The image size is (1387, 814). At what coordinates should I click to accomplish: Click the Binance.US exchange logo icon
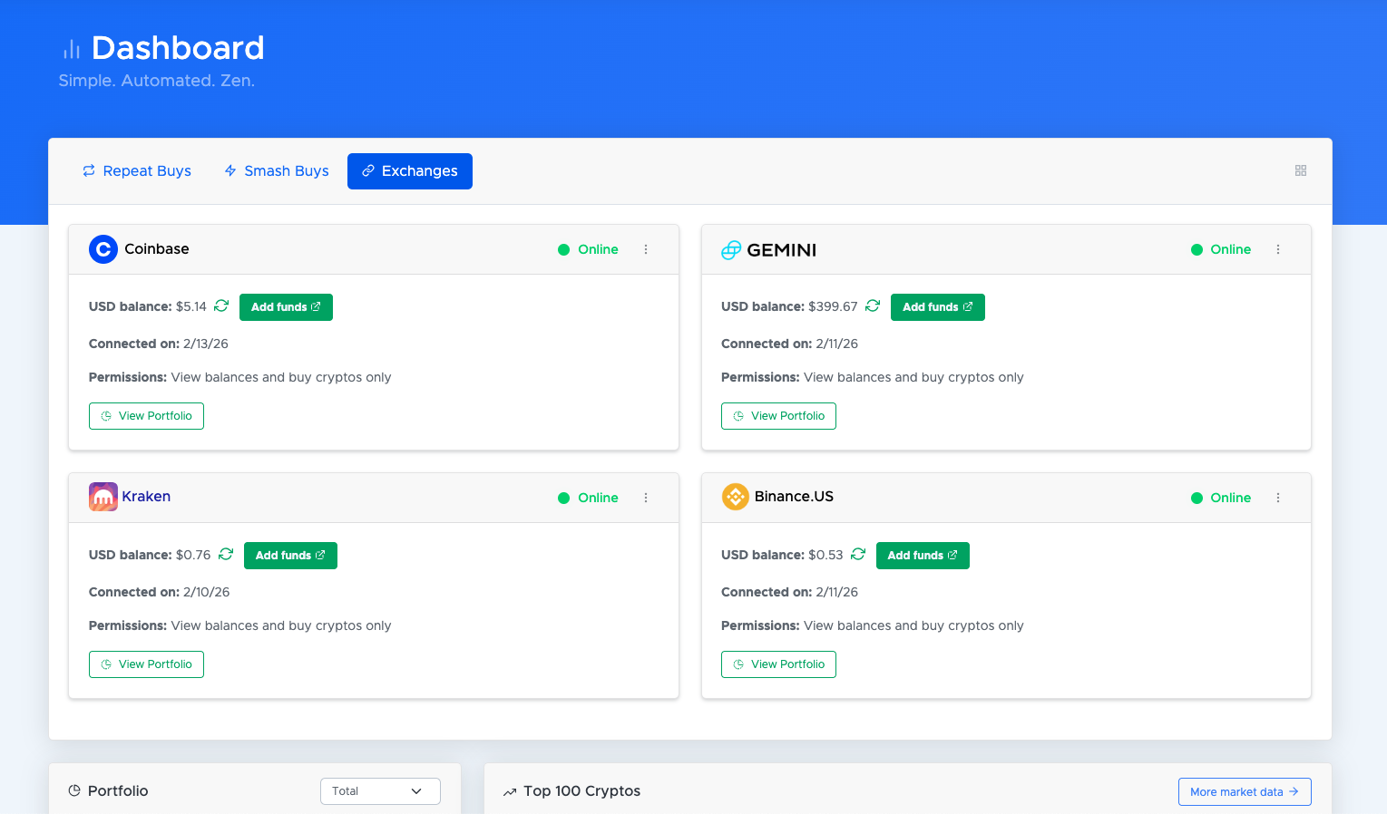click(x=735, y=497)
